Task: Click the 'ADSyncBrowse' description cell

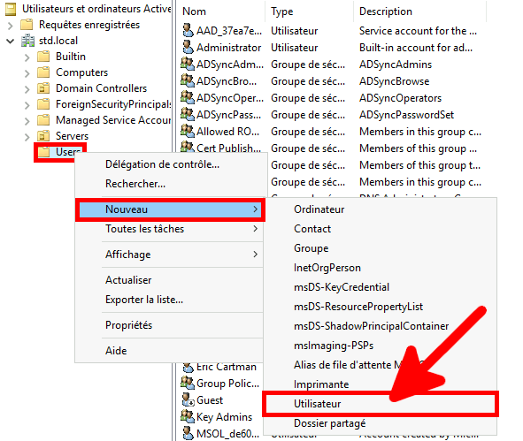Action: 395,81
